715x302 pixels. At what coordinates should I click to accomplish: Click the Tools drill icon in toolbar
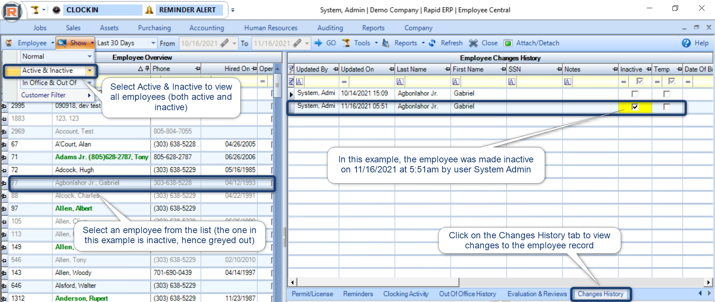pyautogui.click(x=346, y=43)
